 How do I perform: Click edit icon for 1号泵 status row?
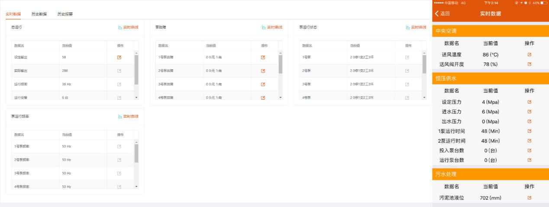(x=407, y=57)
